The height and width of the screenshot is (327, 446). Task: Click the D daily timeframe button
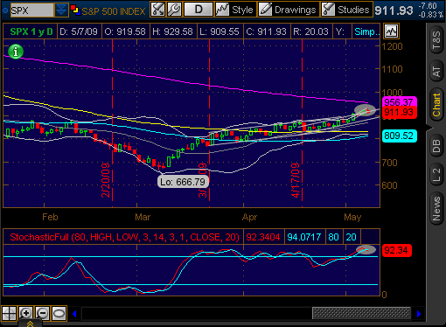click(199, 10)
